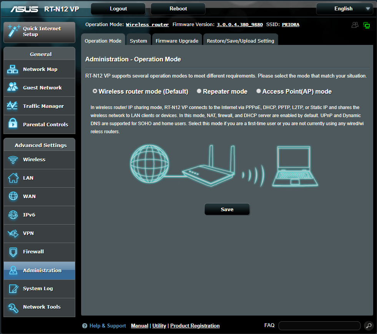Click the IPv6 menu label
Viewport: 377px width, 334px height.
(x=29, y=215)
